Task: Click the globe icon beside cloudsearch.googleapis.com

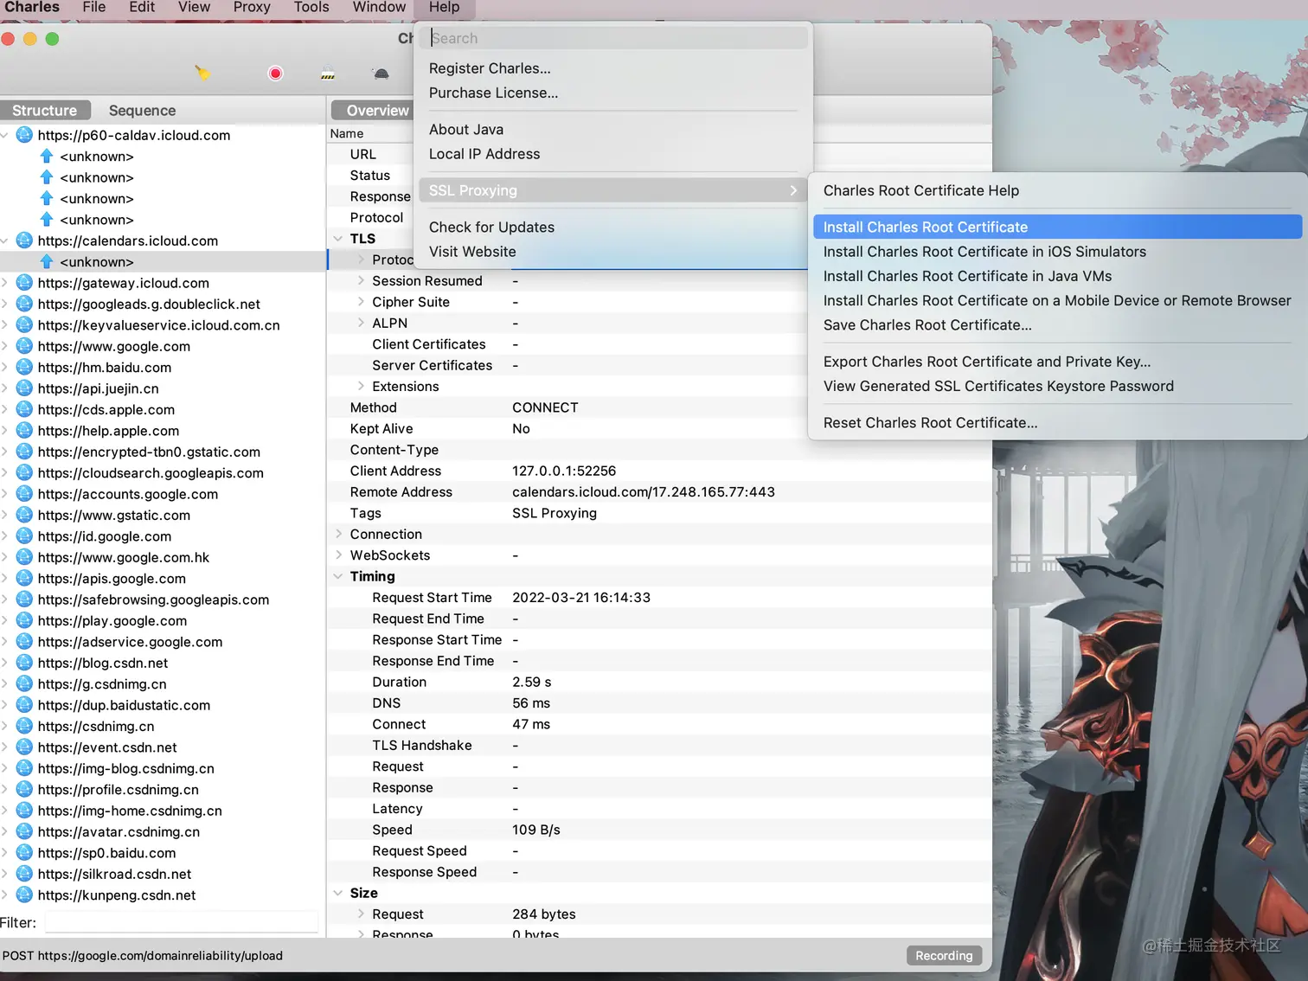Action: (24, 473)
